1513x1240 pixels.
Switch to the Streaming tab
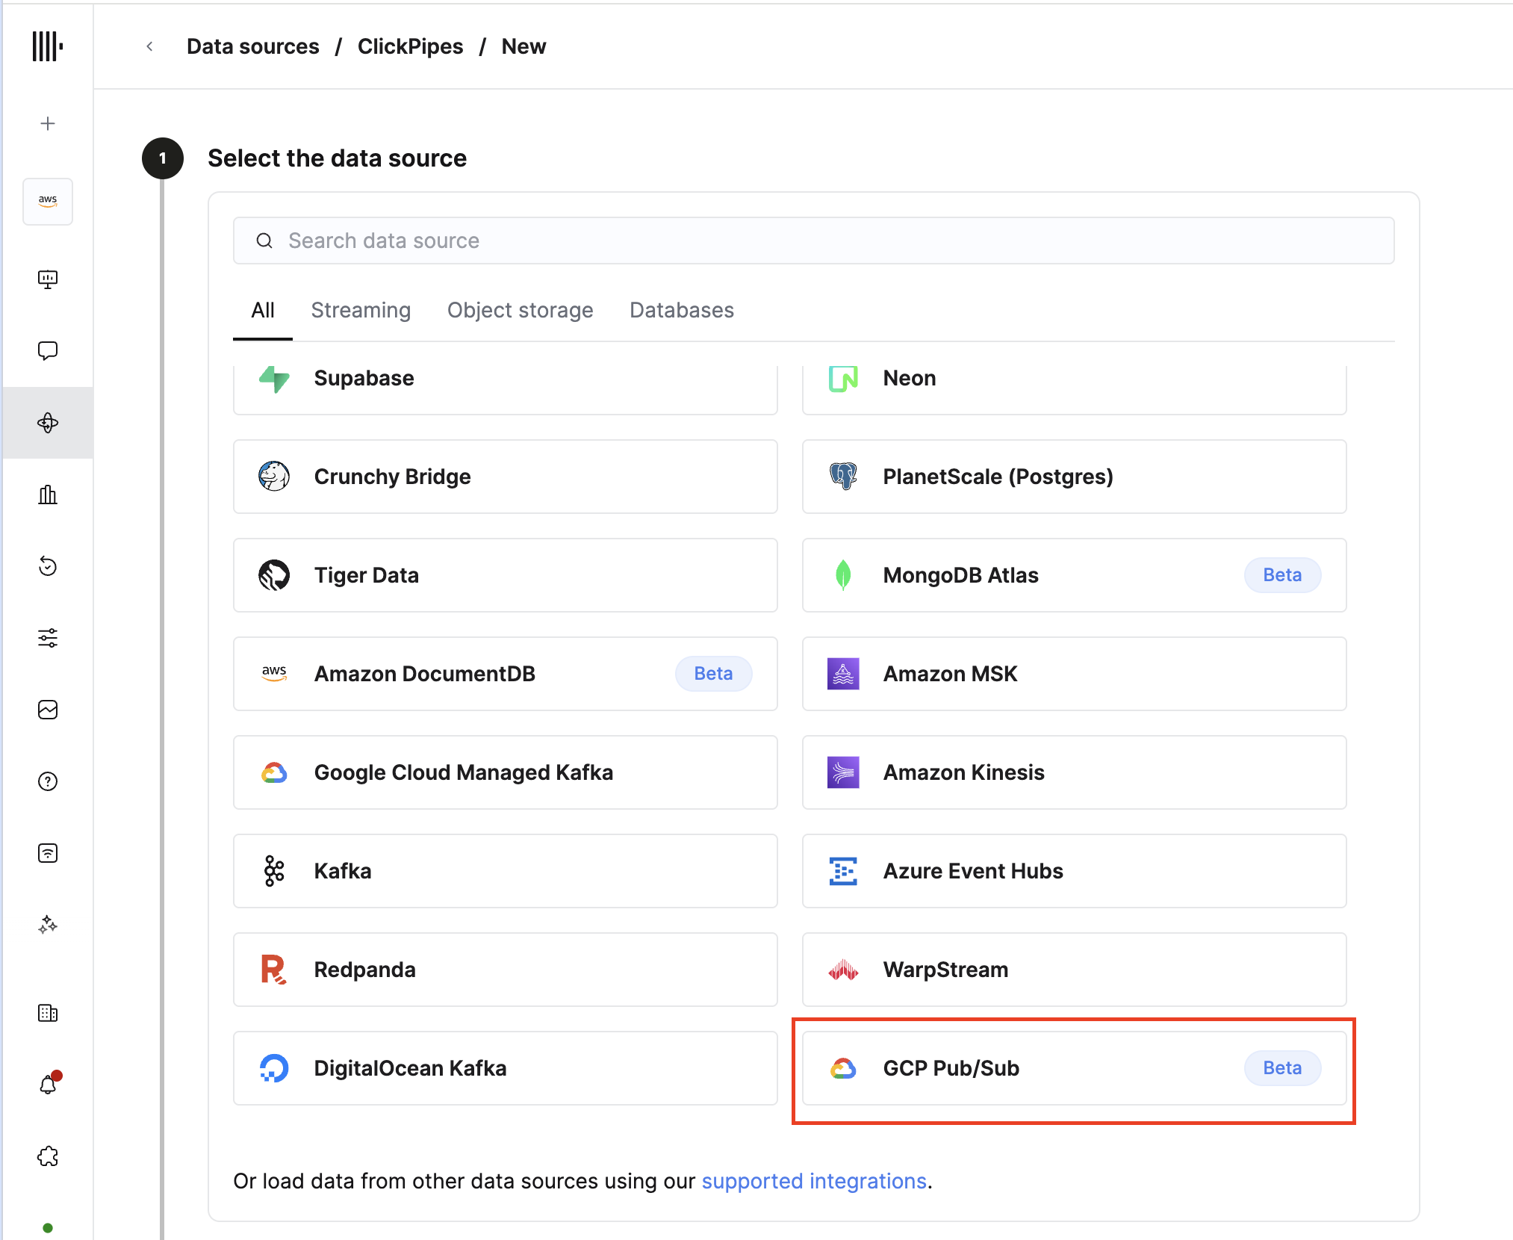click(x=361, y=310)
